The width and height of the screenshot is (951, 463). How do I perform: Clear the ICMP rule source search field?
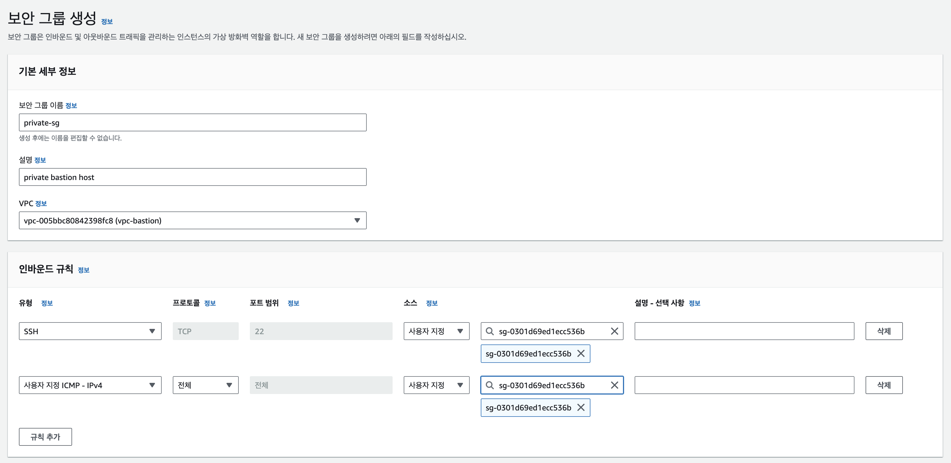614,385
